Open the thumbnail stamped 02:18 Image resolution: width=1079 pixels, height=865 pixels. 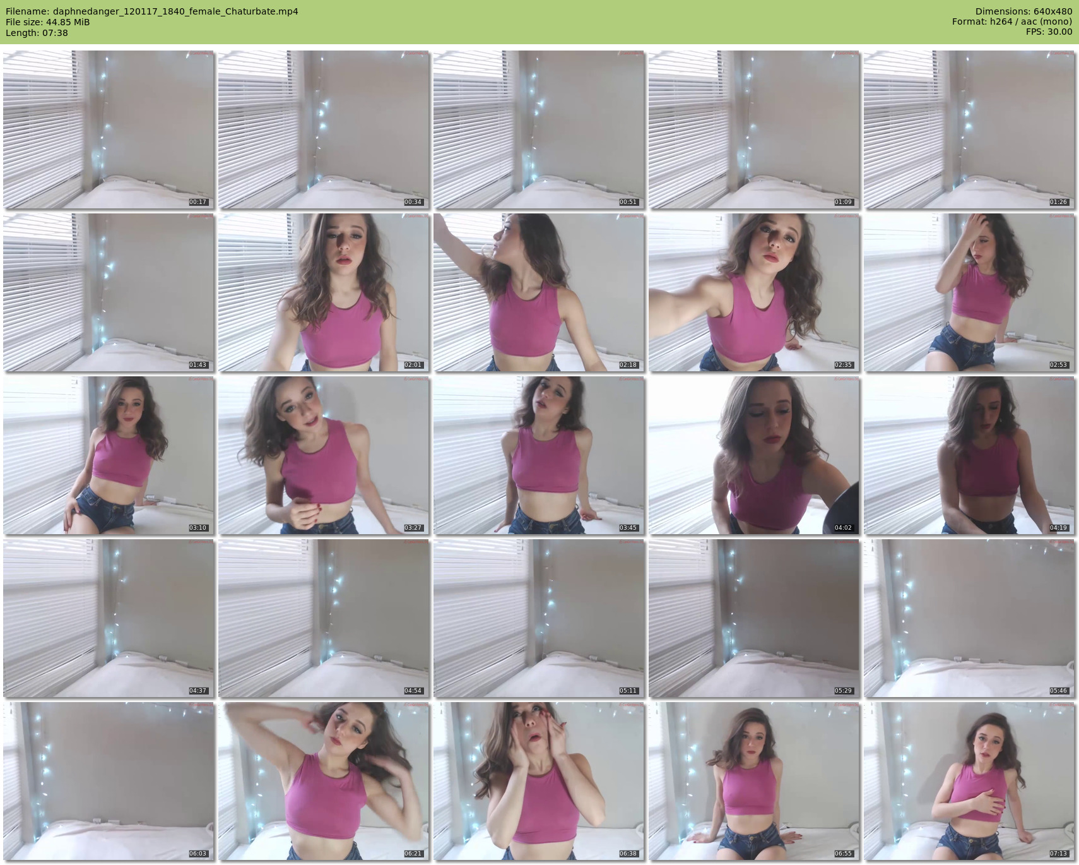tap(539, 292)
